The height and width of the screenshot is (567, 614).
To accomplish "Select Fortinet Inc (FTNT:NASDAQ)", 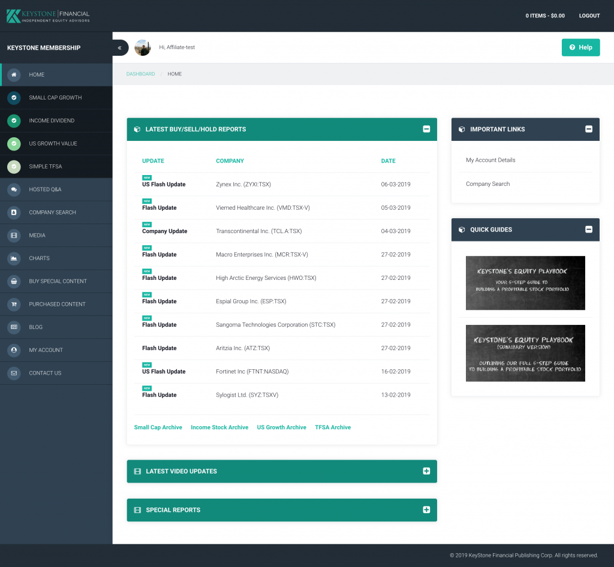I will (x=252, y=372).
